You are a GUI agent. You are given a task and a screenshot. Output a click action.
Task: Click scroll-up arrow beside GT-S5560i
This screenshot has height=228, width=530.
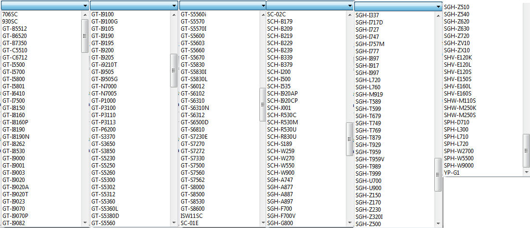tap(263, 15)
